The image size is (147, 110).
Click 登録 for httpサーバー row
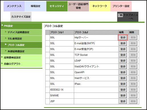tap(123, 38)
